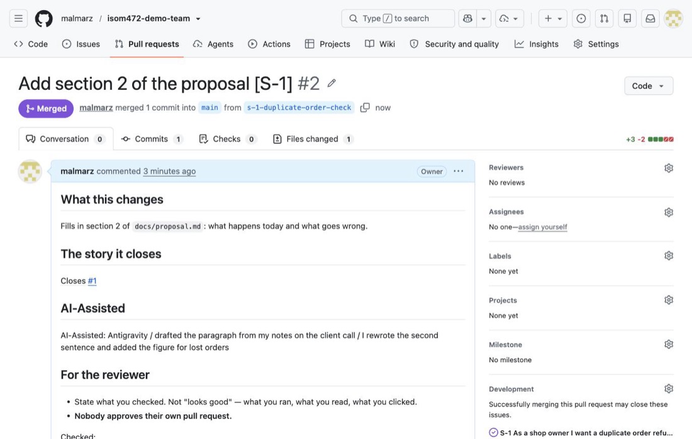Click the Owner badge in the comment header
The width and height of the screenshot is (692, 439).
tap(432, 172)
